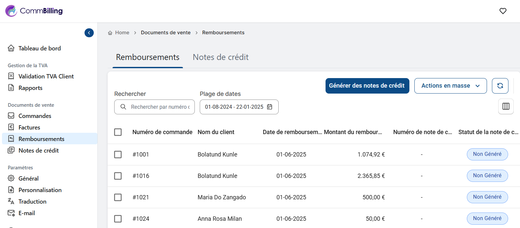
Task: Select the checkbox for order #1001
Action: (x=118, y=155)
